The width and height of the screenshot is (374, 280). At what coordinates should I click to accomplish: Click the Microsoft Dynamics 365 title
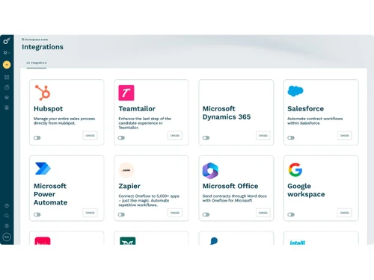click(x=227, y=113)
